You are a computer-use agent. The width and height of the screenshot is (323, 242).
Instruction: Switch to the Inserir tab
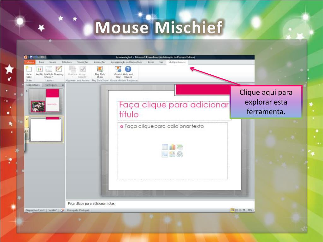coord(53,62)
